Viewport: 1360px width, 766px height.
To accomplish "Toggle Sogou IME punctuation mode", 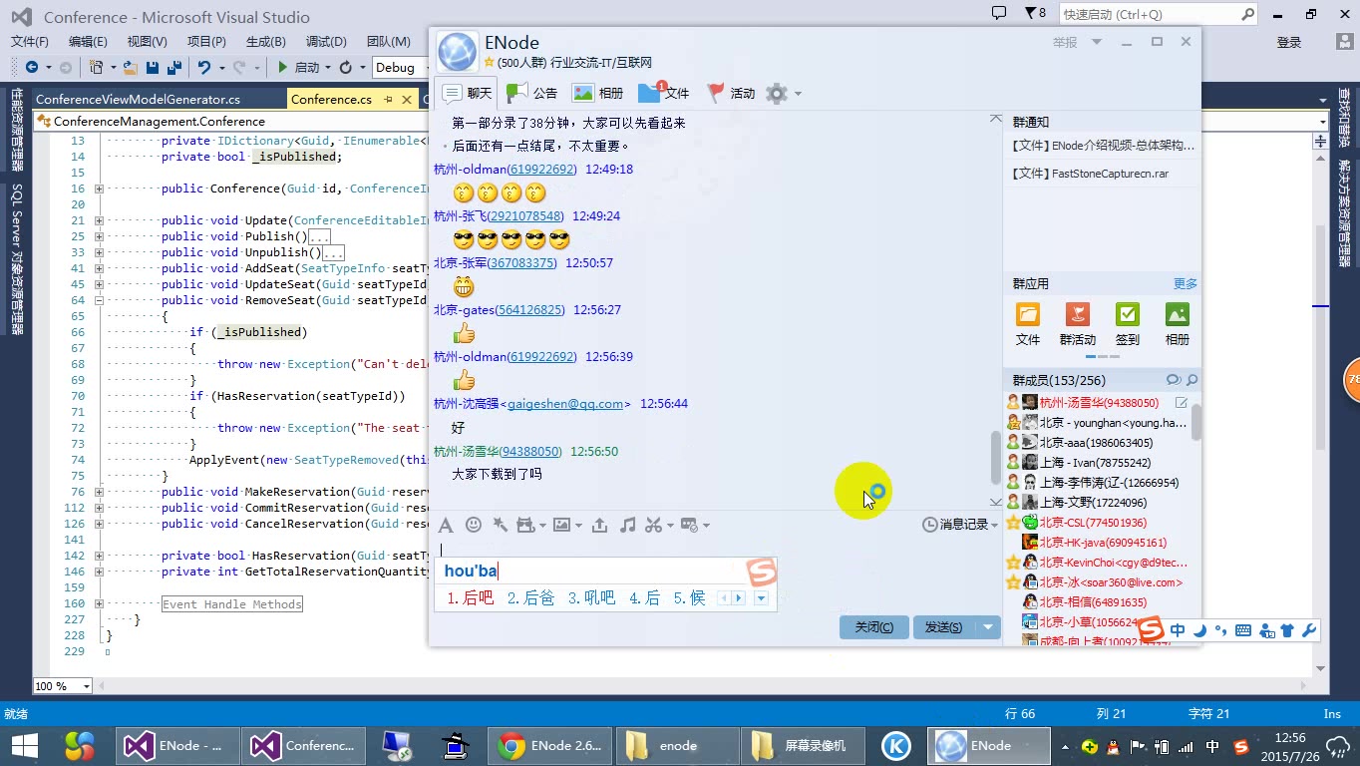I will click(1220, 632).
